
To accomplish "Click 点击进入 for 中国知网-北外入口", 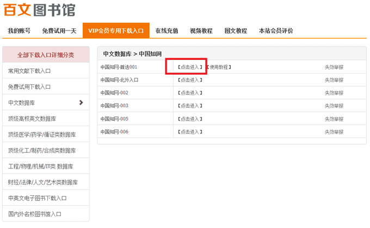I will tap(190, 80).
